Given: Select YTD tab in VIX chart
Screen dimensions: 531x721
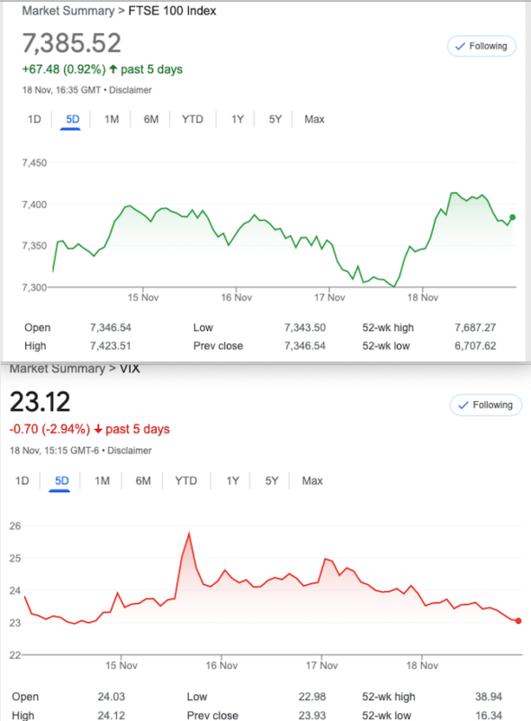Looking at the screenshot, I should (186, 481).
